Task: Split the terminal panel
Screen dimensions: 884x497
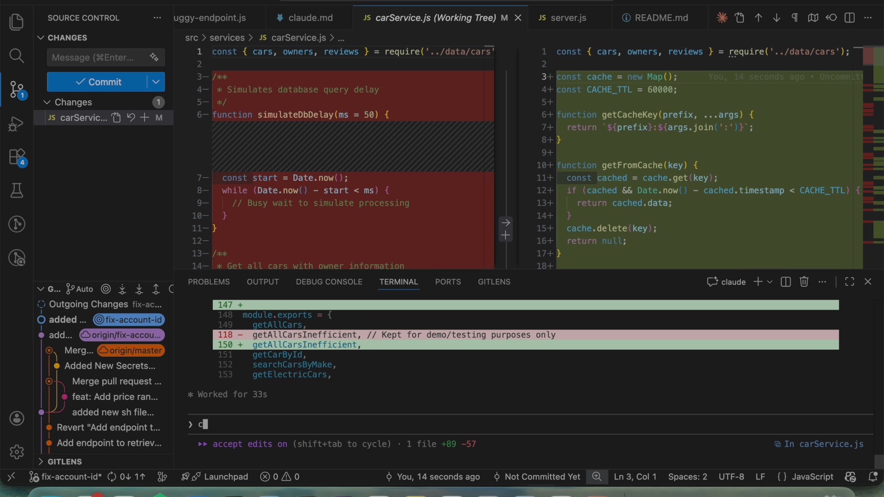Action: tap(786, 282)
